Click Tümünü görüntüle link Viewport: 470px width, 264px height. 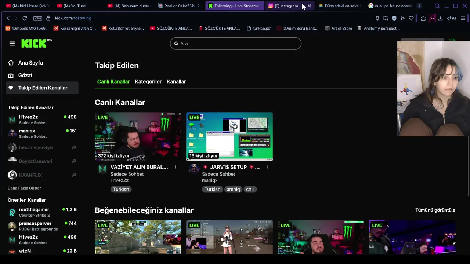[435, 210]
